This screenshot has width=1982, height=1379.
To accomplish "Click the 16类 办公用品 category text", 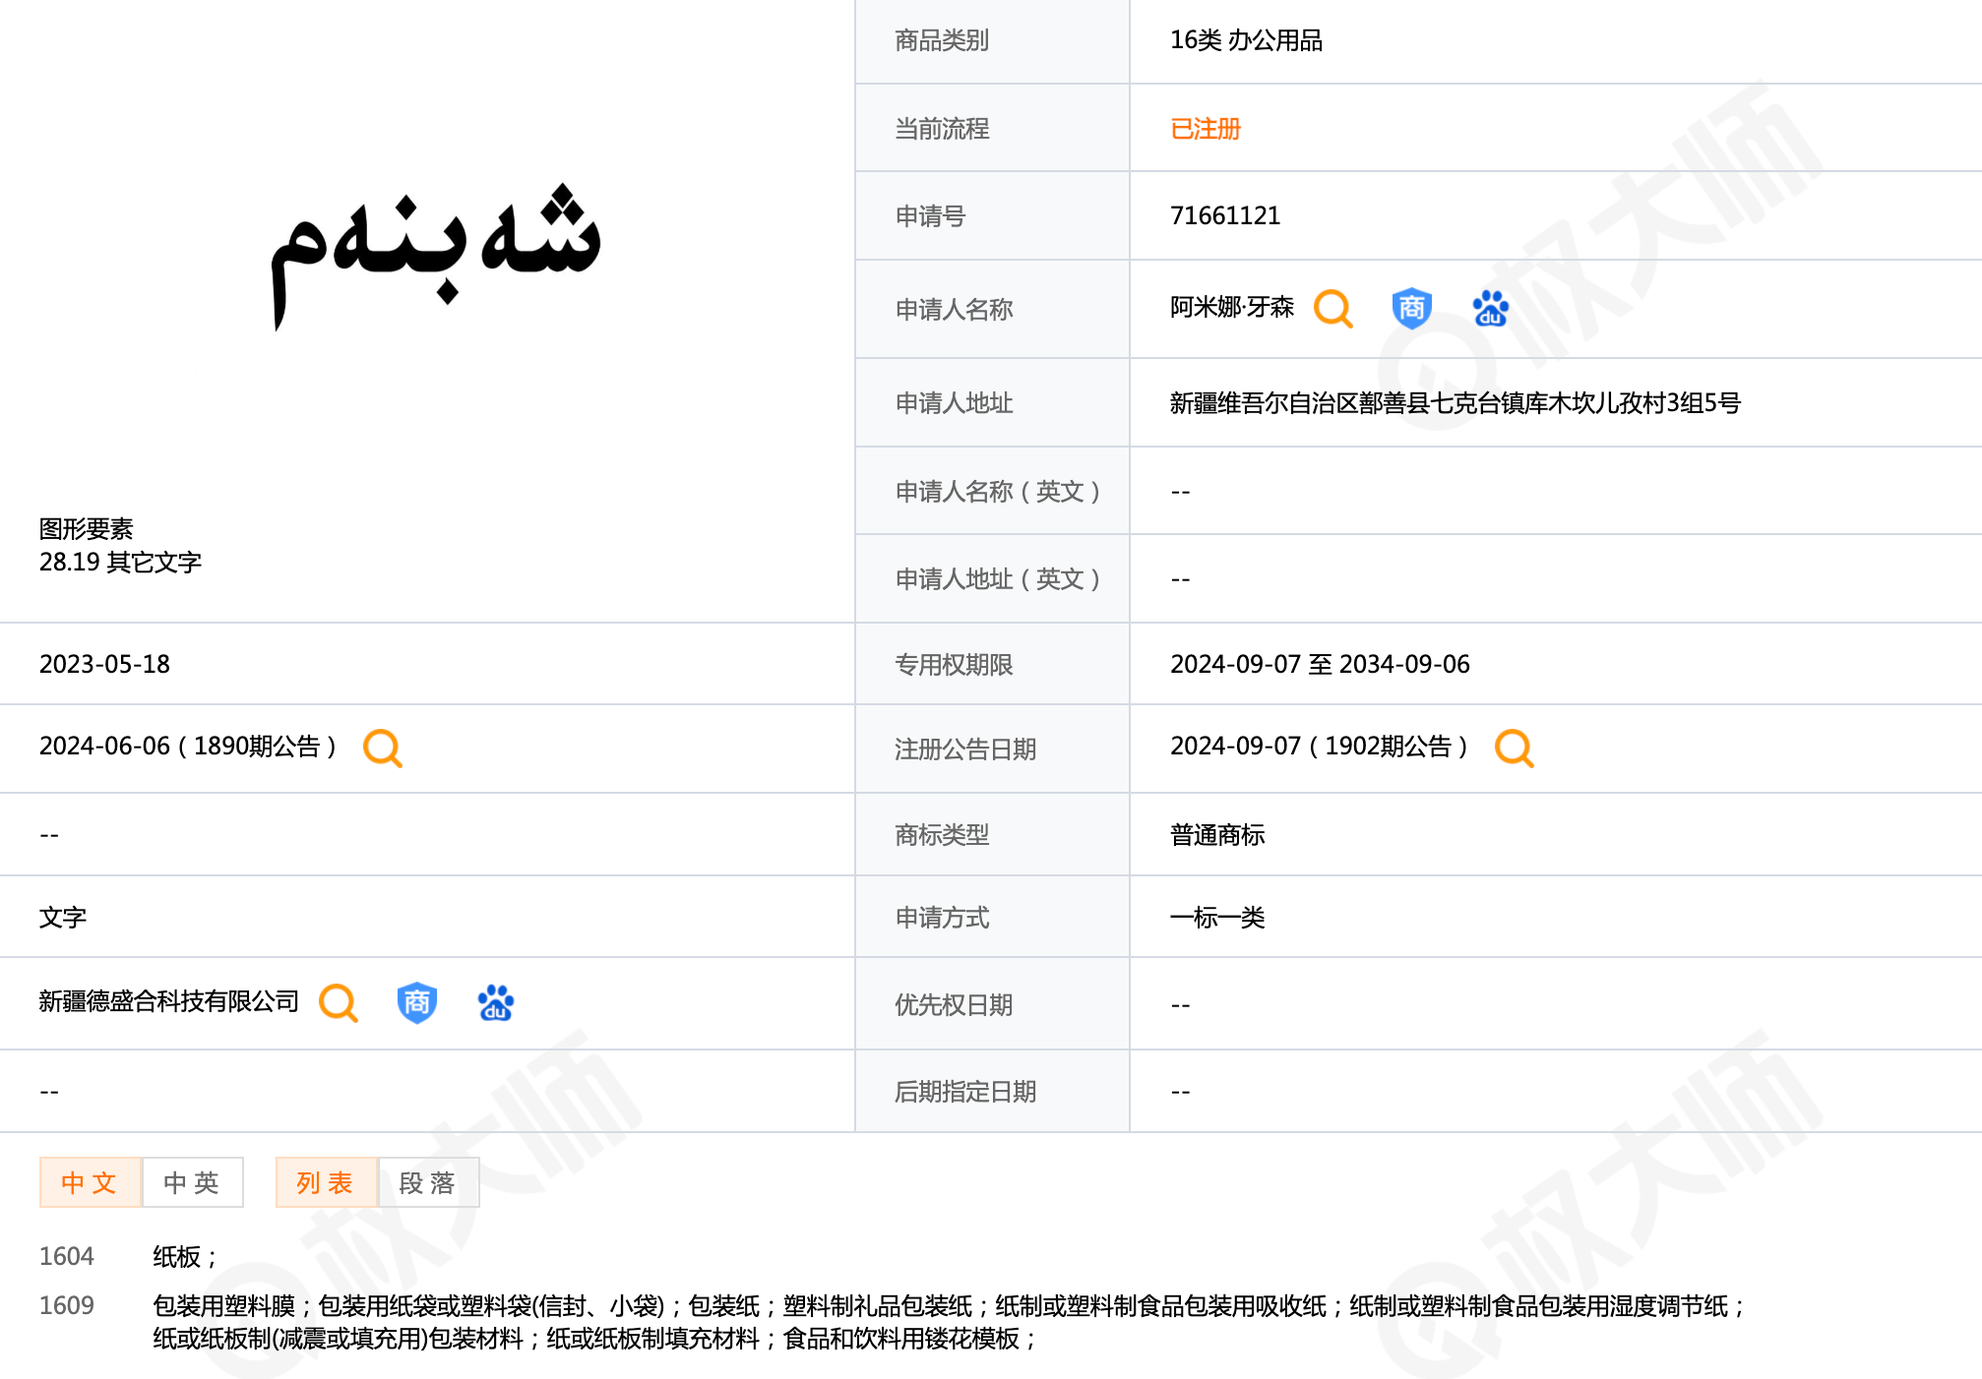I will (1245, 40).
